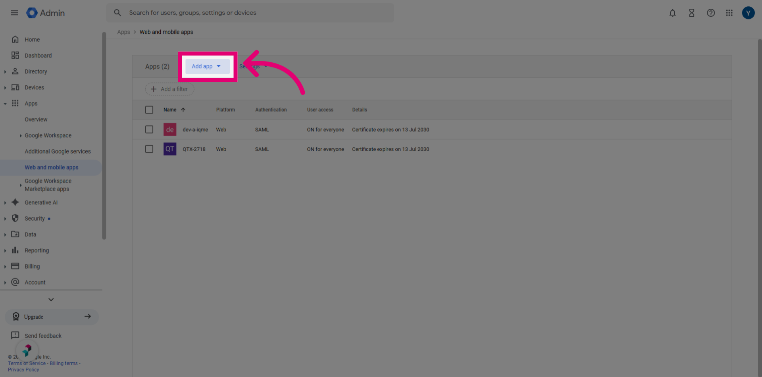Focus the search users and settings field
The image size is (762, 377).
pyautogui.click(x=250, y=13)
